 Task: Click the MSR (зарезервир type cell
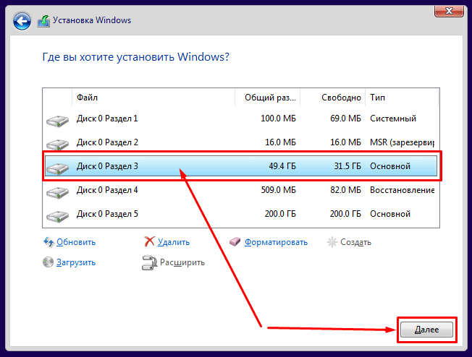click(402, 142)
